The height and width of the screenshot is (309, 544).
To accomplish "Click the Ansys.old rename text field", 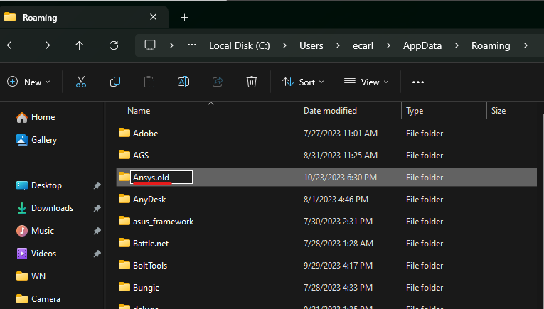I will click(x=161, y=177).
